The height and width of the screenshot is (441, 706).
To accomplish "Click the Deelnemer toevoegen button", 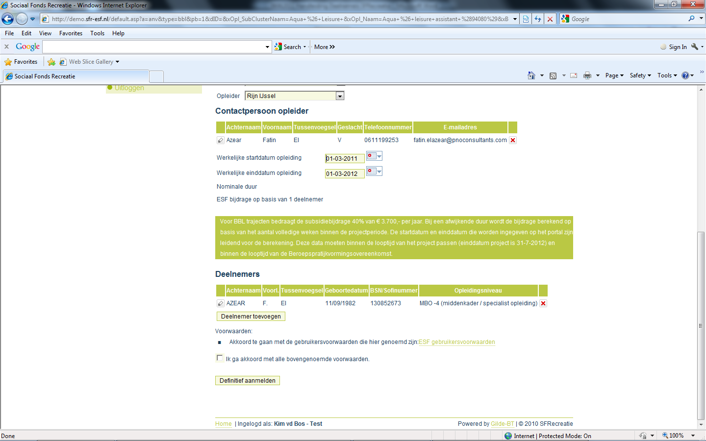I will pos(251,317).
